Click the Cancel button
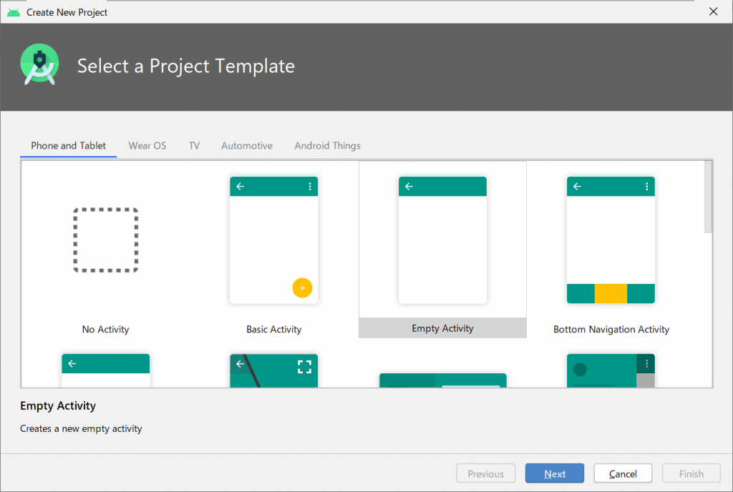This screenshot has height=492, width=733. coord(623,473)
